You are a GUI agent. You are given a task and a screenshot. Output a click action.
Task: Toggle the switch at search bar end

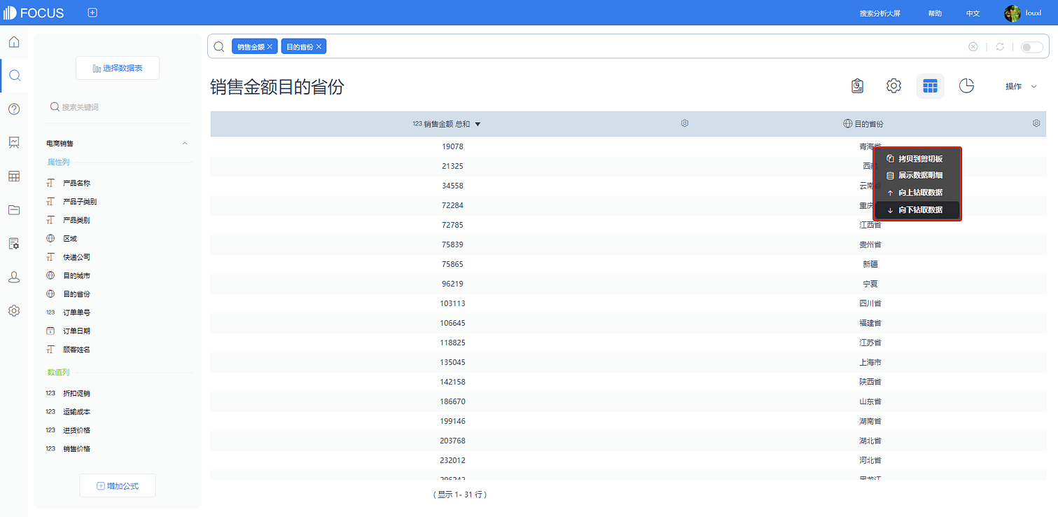pos(1031,47)
